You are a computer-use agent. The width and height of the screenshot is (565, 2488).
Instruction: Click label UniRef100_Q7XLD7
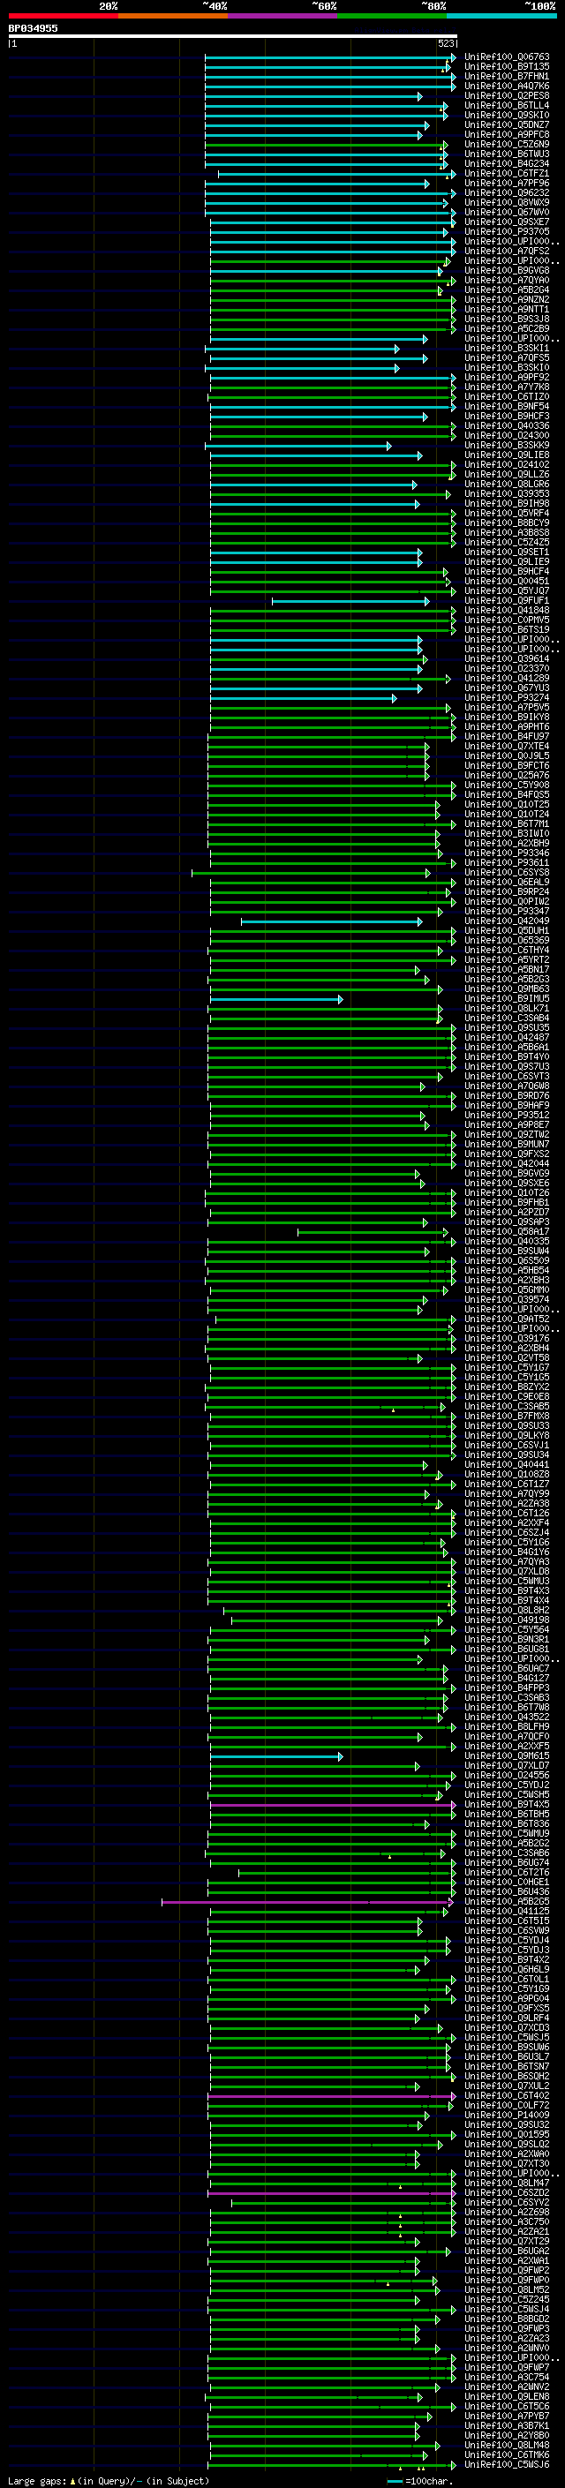(507, 1765)
